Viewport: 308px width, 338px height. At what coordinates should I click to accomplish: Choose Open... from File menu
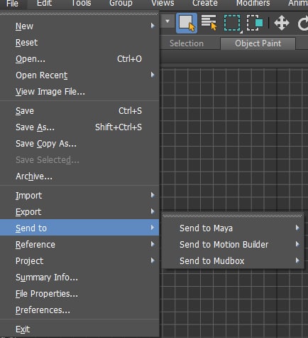(x=79, y=59)
